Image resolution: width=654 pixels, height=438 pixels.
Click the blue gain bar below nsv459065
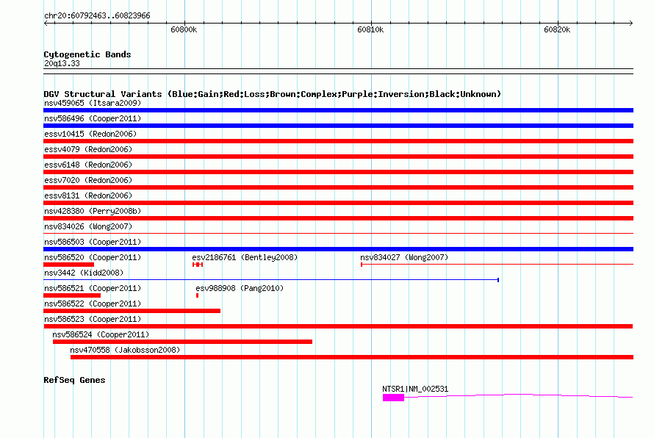click(338, 110)
